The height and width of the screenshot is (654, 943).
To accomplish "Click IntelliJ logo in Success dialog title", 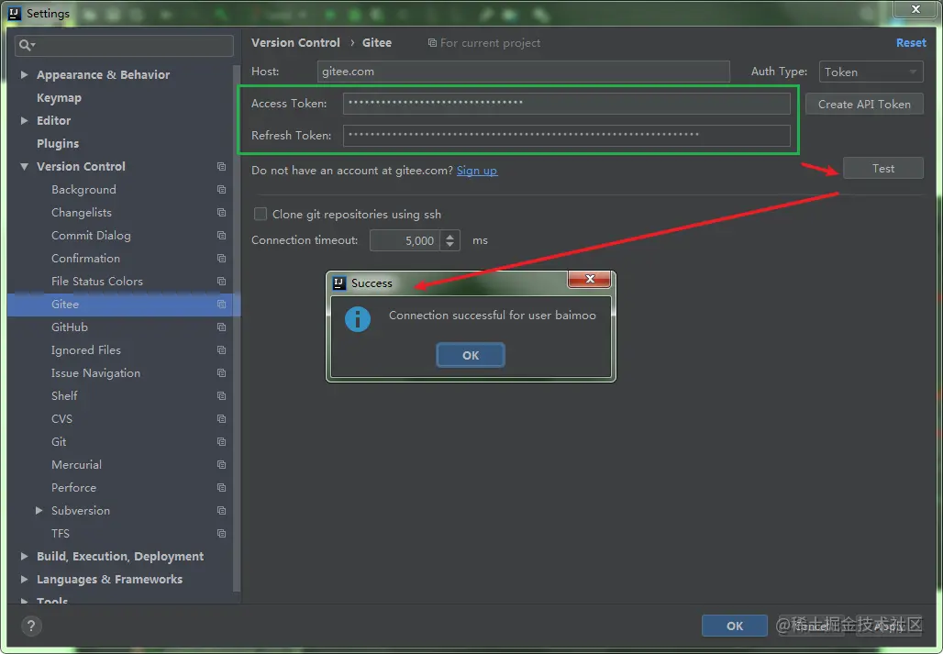I will click(339, 283).
